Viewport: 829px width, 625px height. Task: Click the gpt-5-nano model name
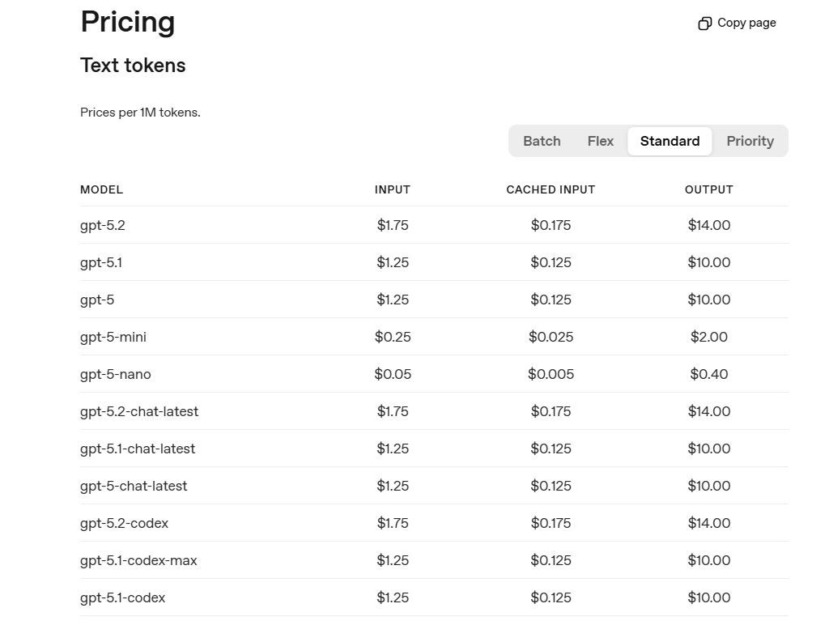tap(116, 374)
